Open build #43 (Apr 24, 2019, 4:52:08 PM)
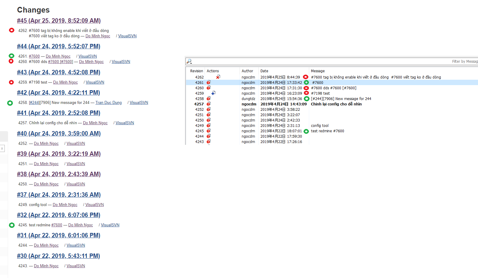 tap(59, 72)
